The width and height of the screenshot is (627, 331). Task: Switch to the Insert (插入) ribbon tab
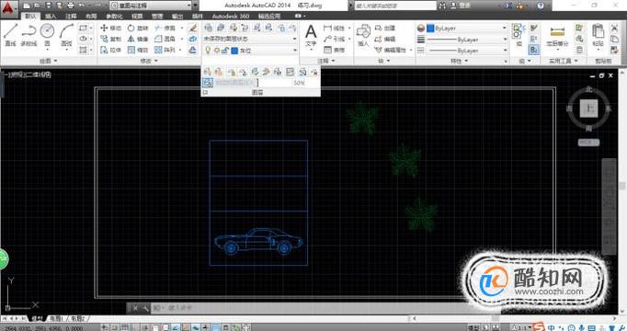[51, 16]
